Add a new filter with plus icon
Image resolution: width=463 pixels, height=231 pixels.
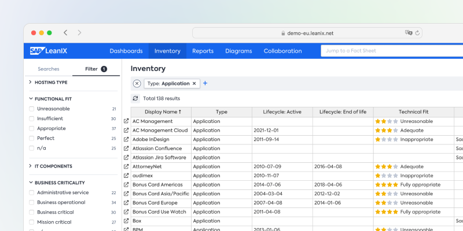click(x=205, y=83)
